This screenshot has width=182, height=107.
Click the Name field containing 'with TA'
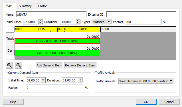[x=51, y=14]
